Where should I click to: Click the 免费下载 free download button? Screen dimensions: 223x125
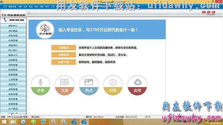pyautogui.click(x=63, y=62)
